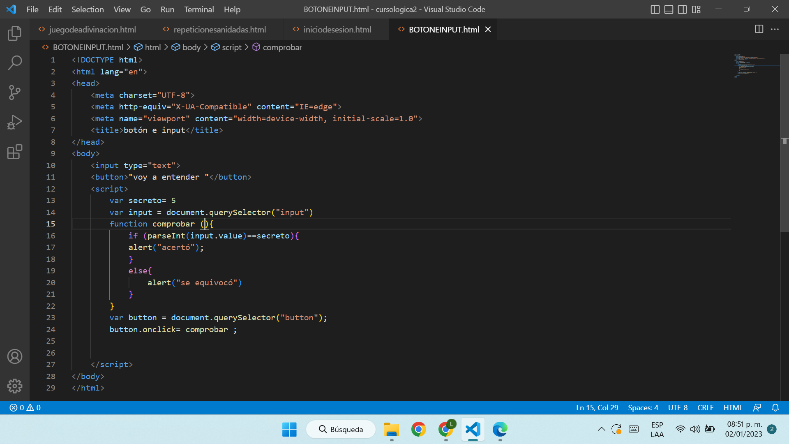Open the Search view icon

coord(15,63)
